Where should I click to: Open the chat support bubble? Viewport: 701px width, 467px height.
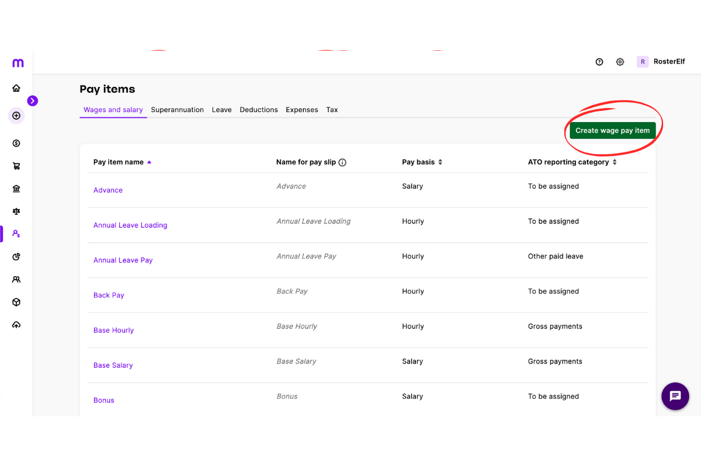click(x=675, y=396)
